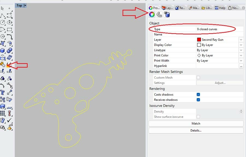Select the Split tool
Screen dimensions: 246x157
(9, 72)
